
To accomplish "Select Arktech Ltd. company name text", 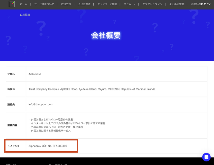I will coord(35,74).
